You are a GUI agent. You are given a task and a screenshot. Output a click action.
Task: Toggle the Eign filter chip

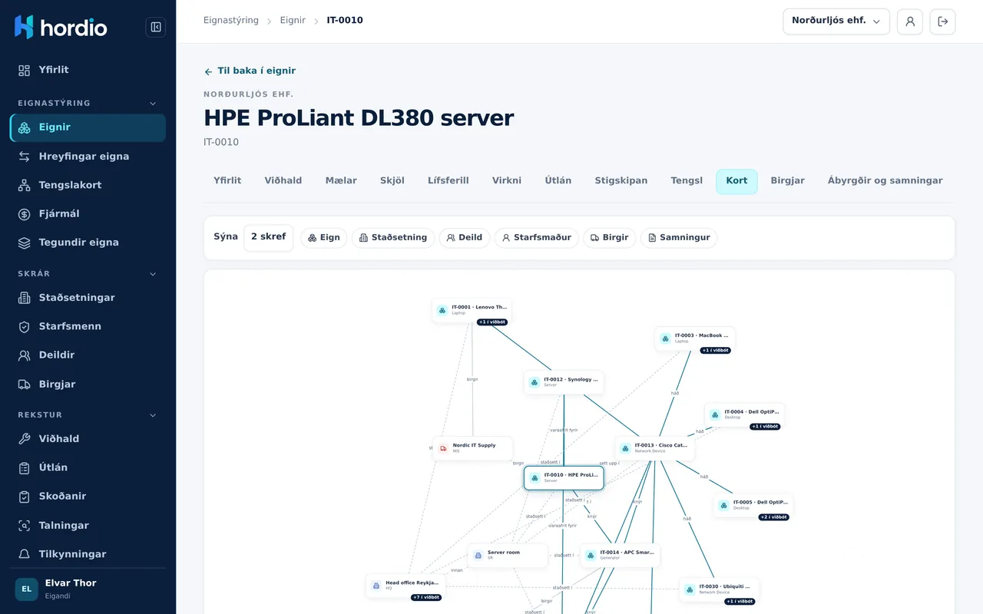pos(324,238)
